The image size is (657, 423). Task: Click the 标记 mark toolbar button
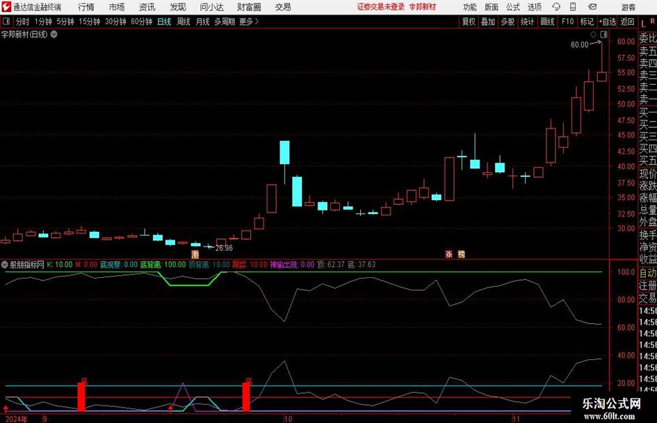click(587, 22)
